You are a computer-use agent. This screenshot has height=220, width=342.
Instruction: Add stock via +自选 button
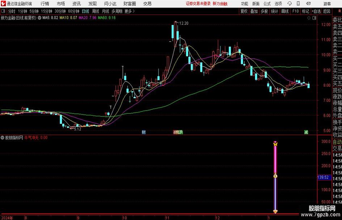[316, 11]
